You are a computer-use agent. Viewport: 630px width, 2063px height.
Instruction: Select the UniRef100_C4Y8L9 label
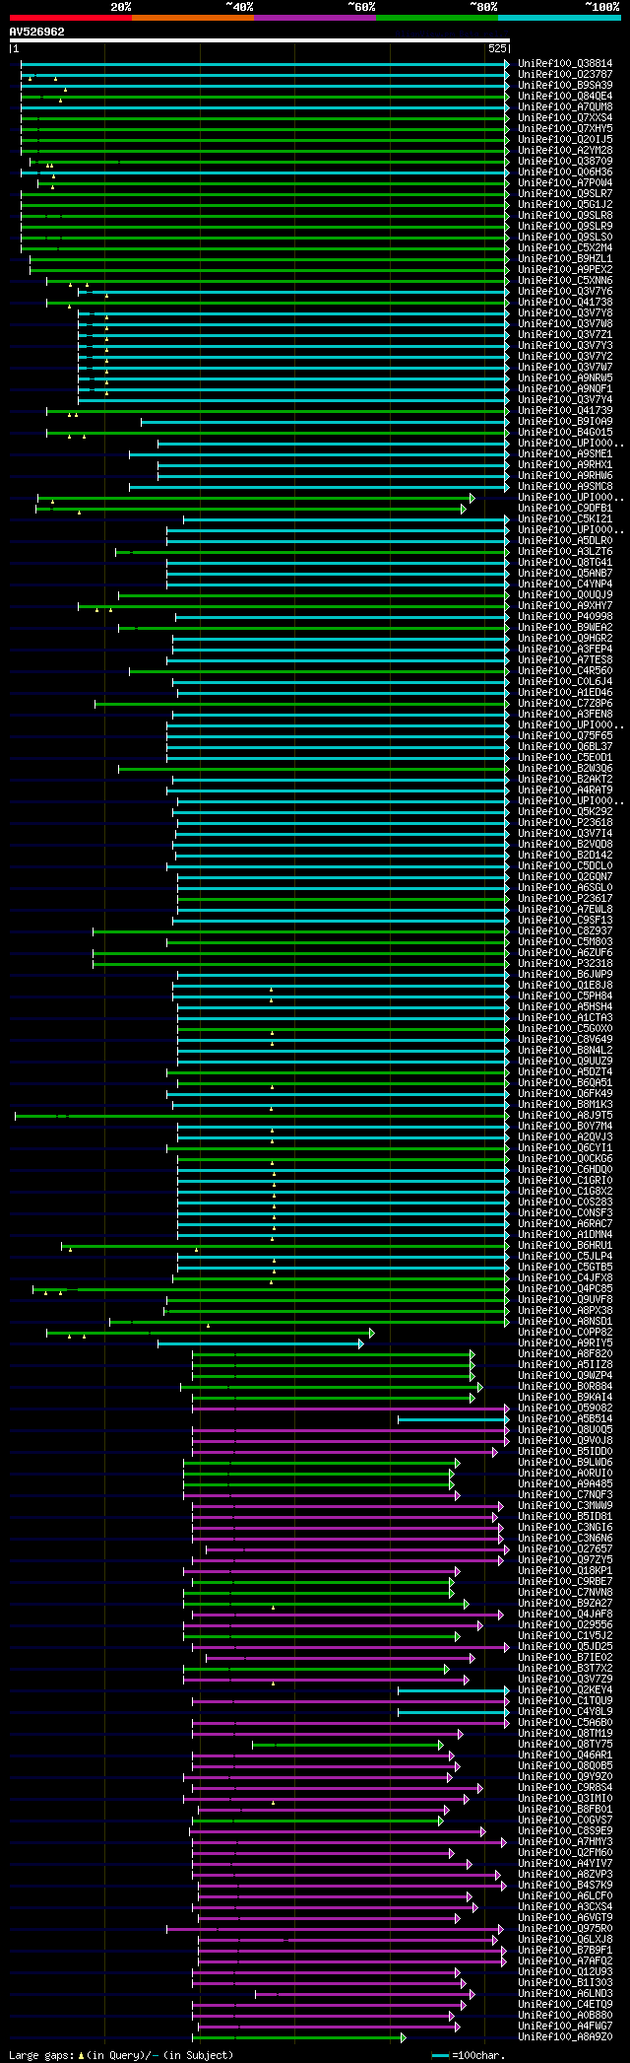(565, 1712)
